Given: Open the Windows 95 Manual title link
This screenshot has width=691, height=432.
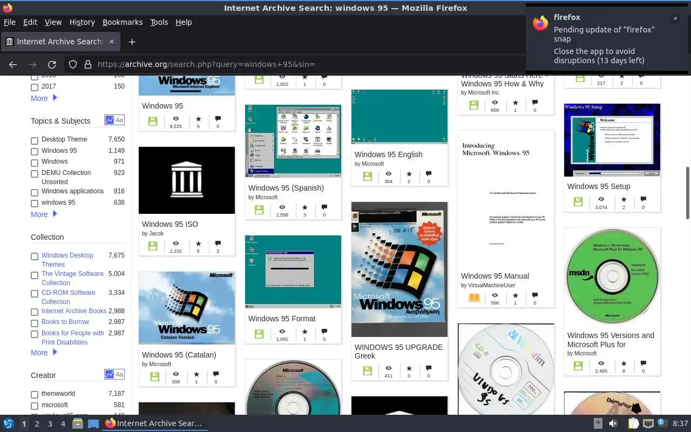Looking at the screenshot, I should 495,276.
